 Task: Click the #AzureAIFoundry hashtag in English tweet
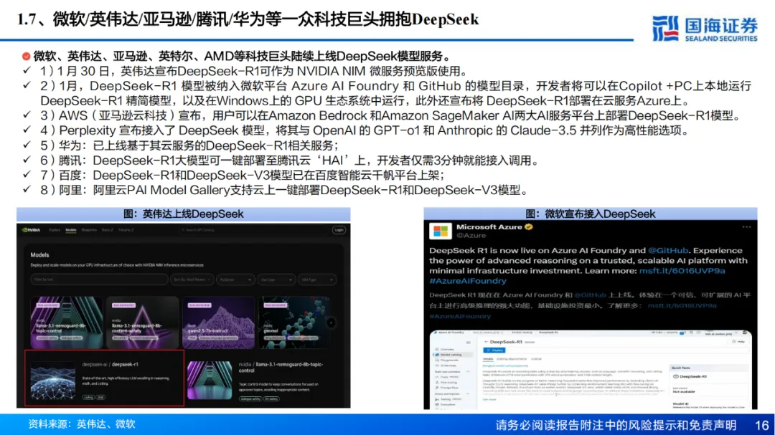coord(468,281)
